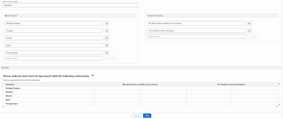Image resolution: width=283 pixels, height=119 pixels.
Task: Delete the Strongly Agree row choice
Action: 107,52
